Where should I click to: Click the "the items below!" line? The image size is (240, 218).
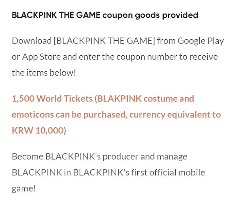(44, 72)
